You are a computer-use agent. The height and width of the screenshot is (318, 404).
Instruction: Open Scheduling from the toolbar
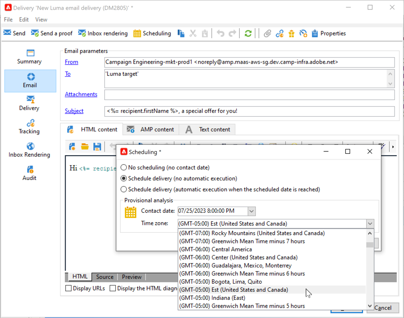tap(152, 33)
